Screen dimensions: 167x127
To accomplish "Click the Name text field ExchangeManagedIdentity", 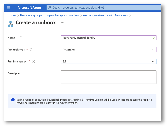I will tap(108, 38).
